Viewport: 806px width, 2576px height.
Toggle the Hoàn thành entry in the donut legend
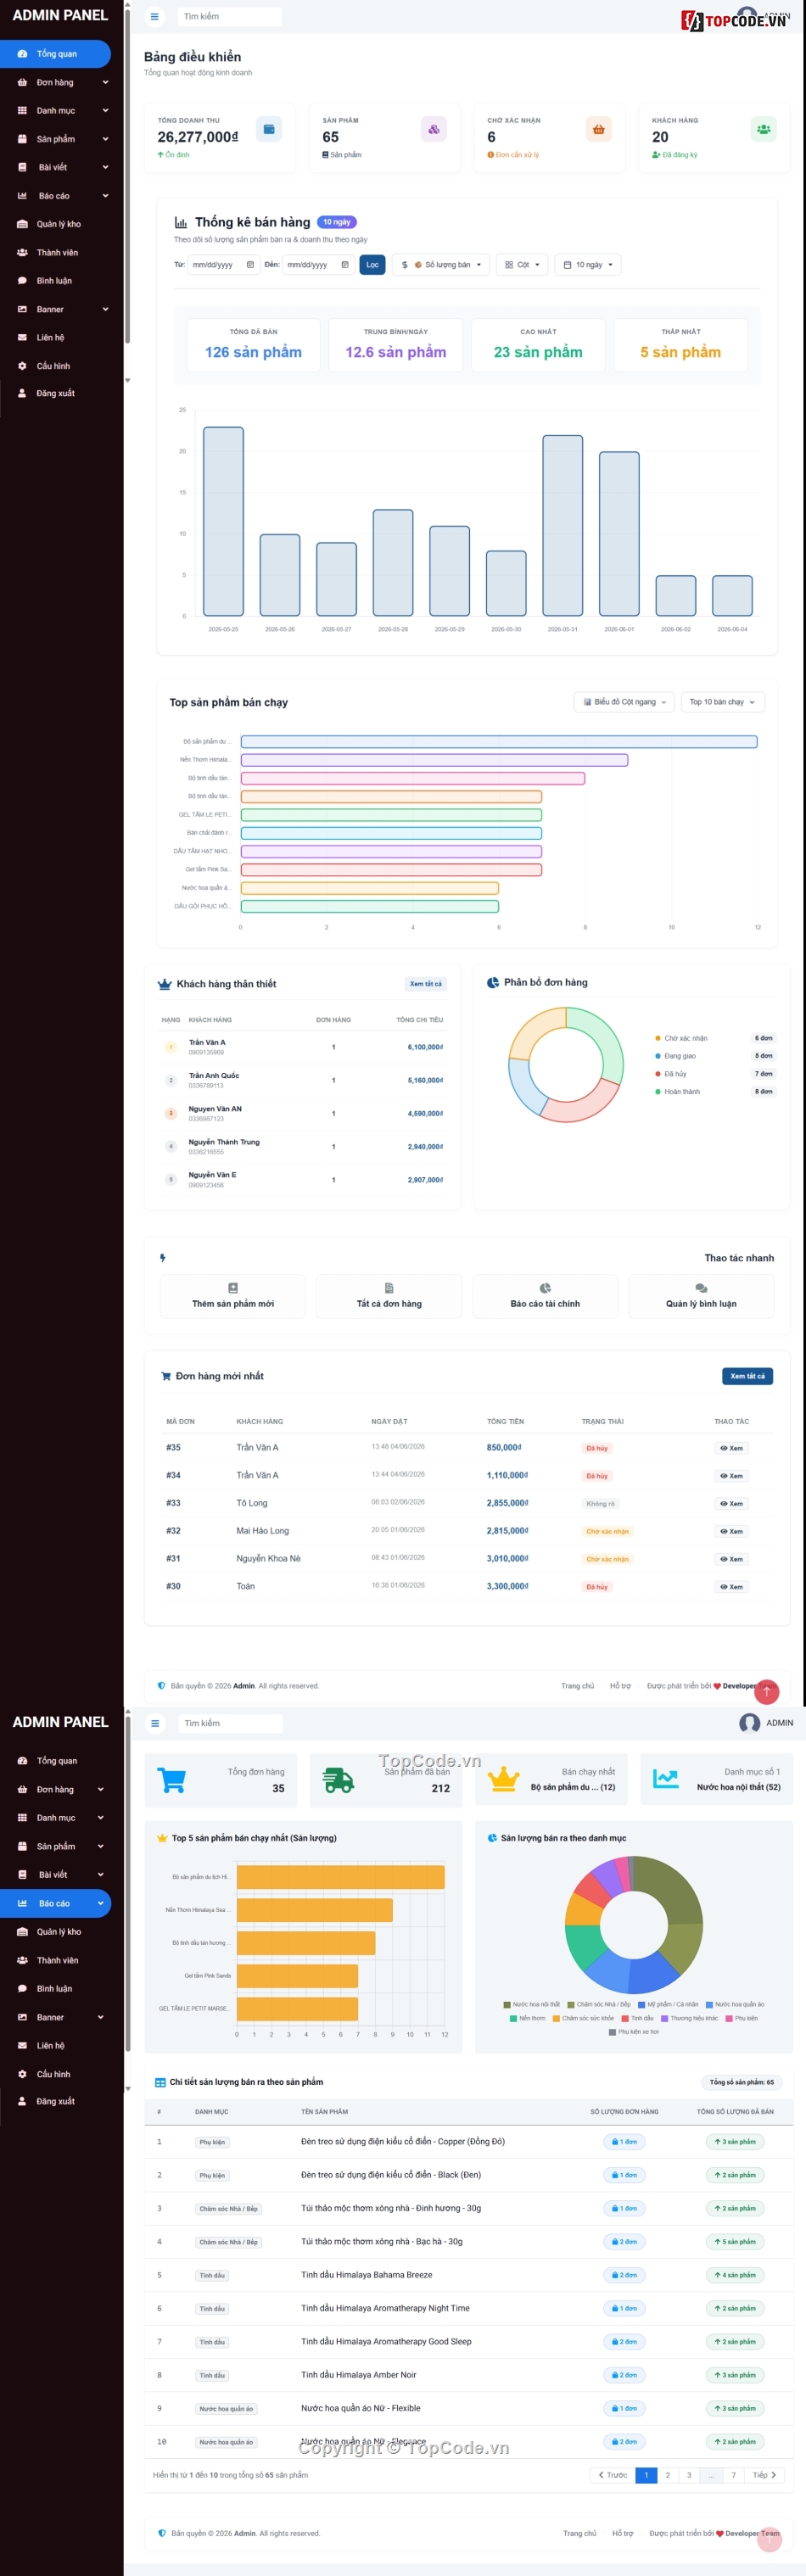click(677, 1092)
